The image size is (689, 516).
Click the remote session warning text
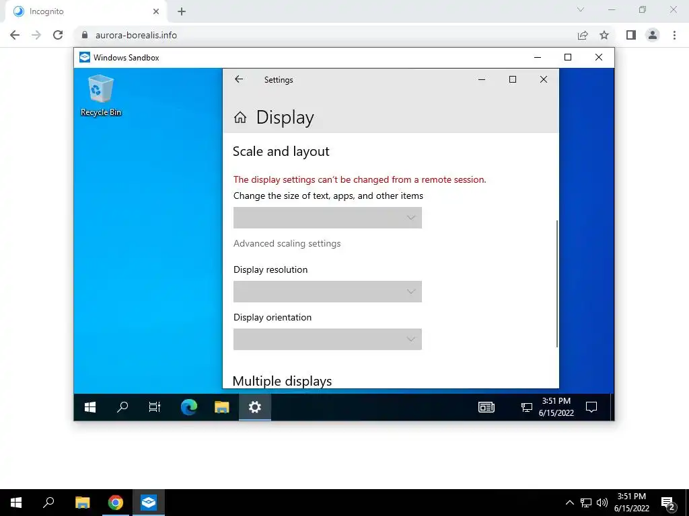(x=359, y=179)
